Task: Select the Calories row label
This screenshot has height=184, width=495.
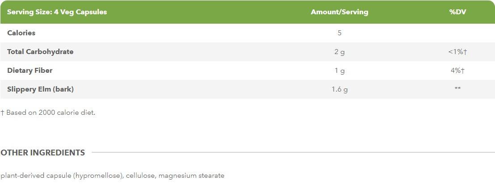Action: click(21, 33)
